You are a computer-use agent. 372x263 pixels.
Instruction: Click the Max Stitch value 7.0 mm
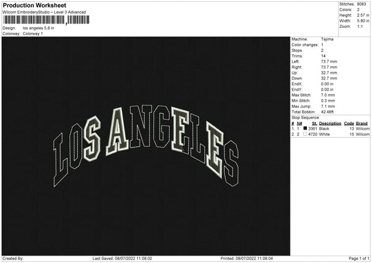[328, 95]
